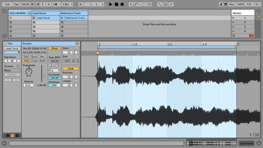Double tempo with the *2 button
Image resolution: width=263 pixels, height=148 pixels.
(58, 65)
